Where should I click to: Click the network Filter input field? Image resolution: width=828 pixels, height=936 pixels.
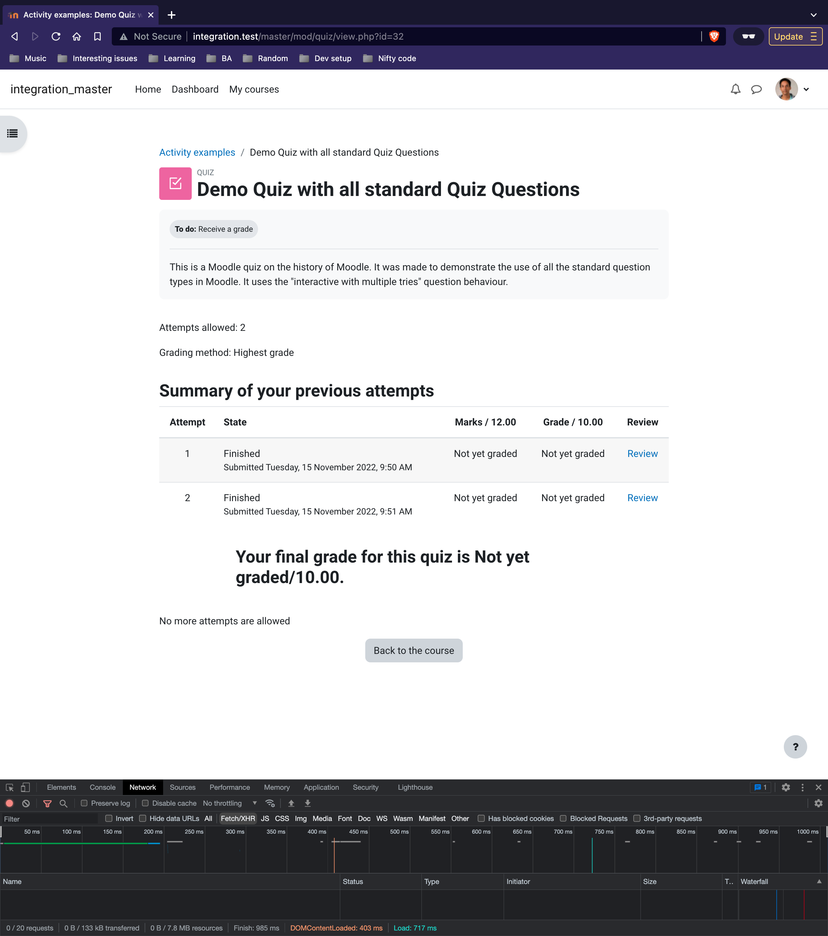click(49, 819)
